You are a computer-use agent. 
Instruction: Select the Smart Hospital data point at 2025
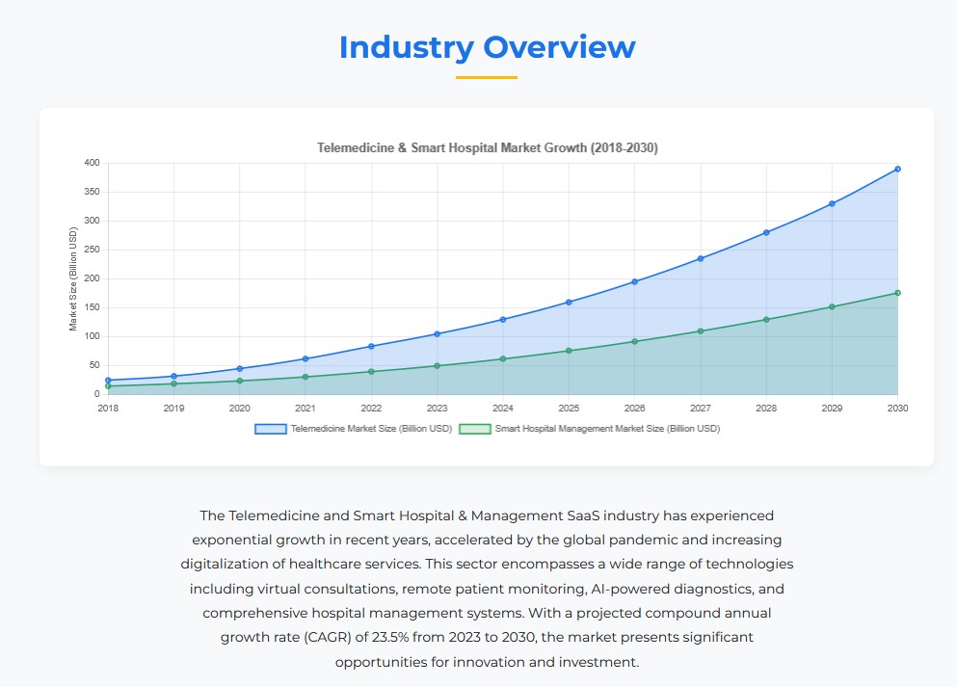[x=569, y=351]
